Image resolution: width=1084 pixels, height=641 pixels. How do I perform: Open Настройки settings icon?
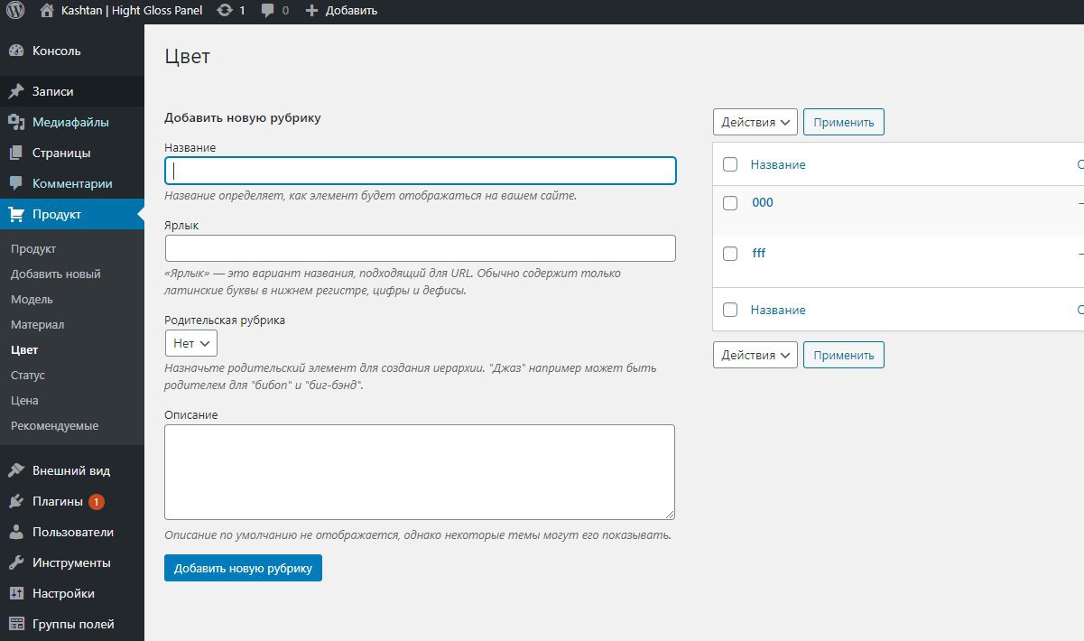pos(16,594)
